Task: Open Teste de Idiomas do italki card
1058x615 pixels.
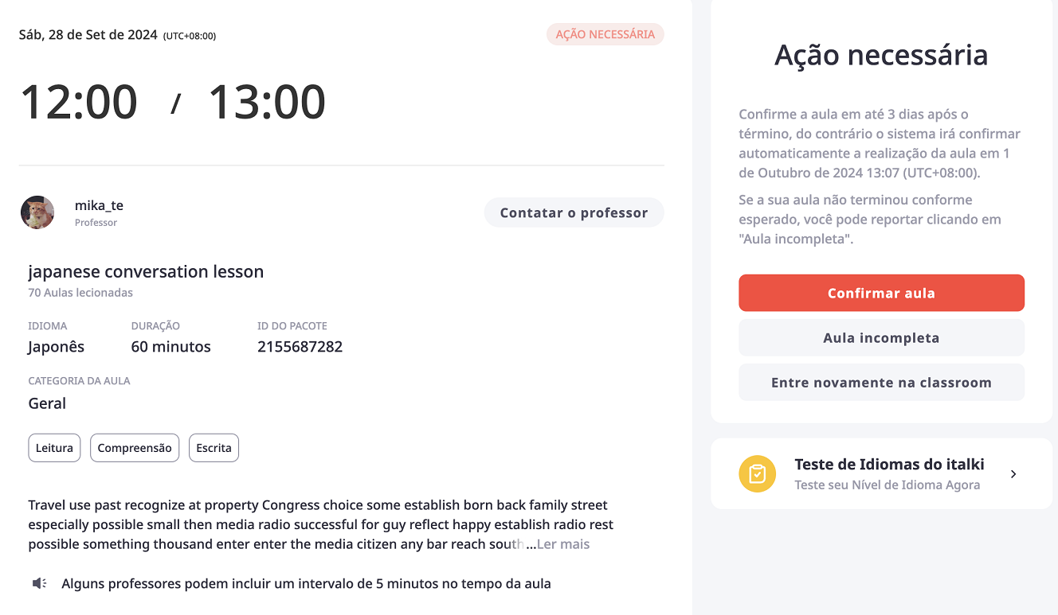Action: pos(881,473)
